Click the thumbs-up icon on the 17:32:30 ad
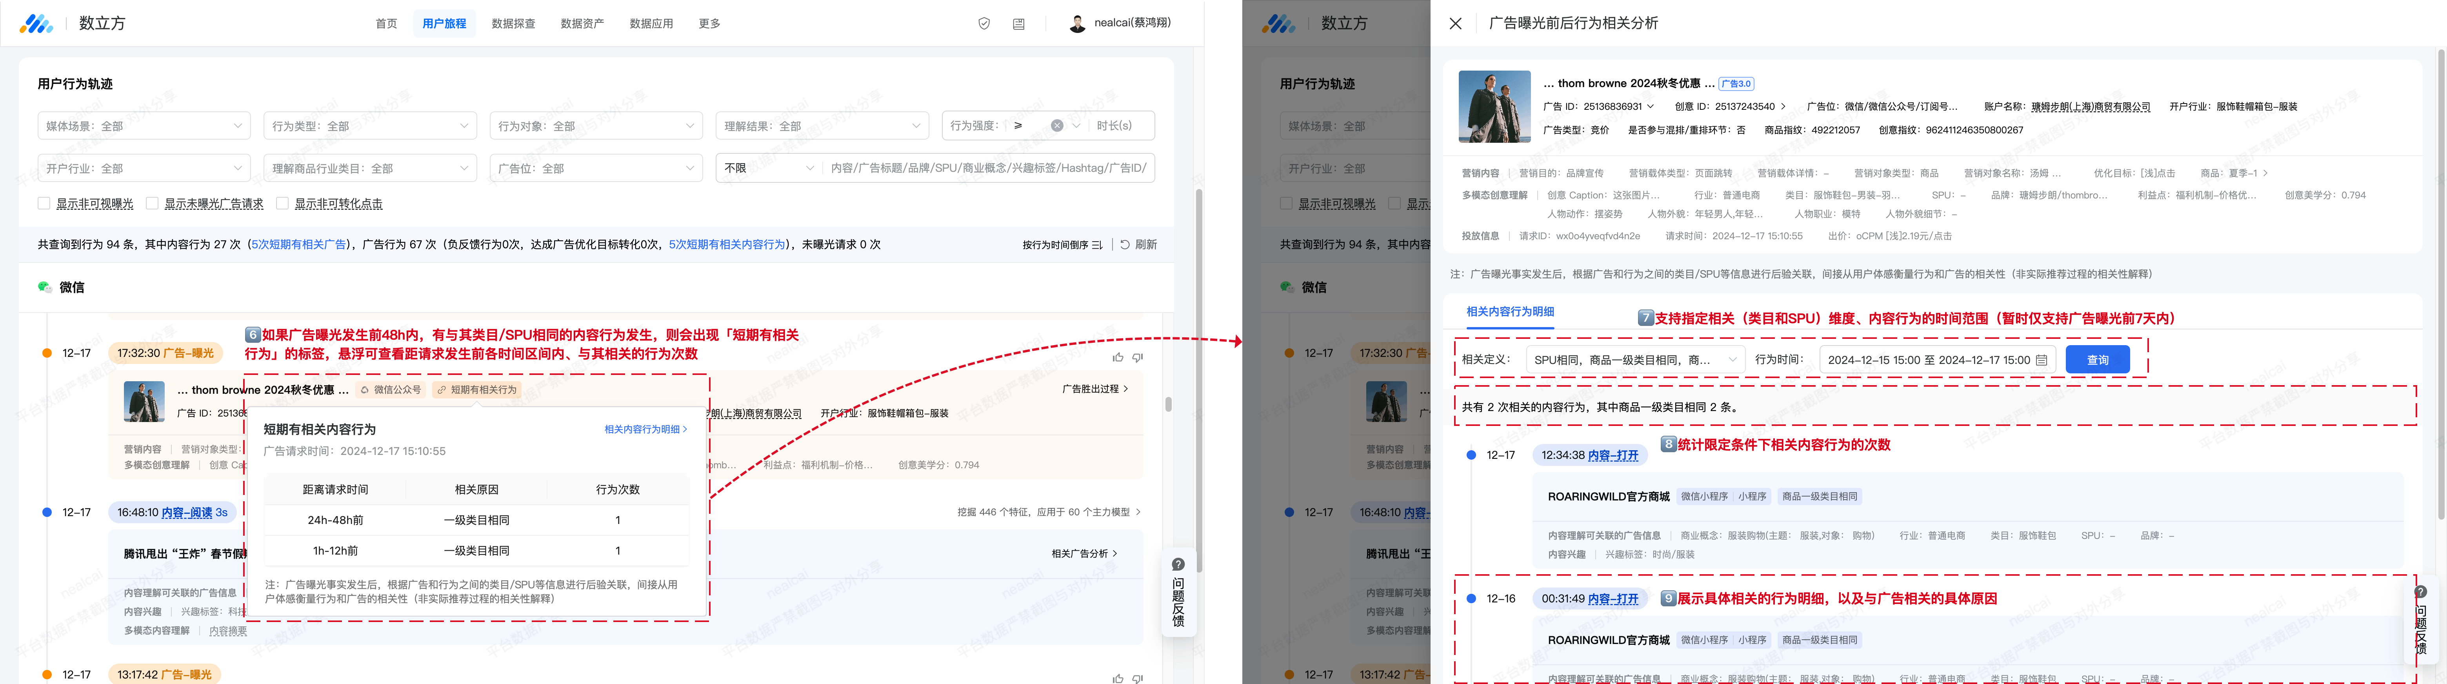This screenshot has height=684, width=2447. coord(1118,357)
